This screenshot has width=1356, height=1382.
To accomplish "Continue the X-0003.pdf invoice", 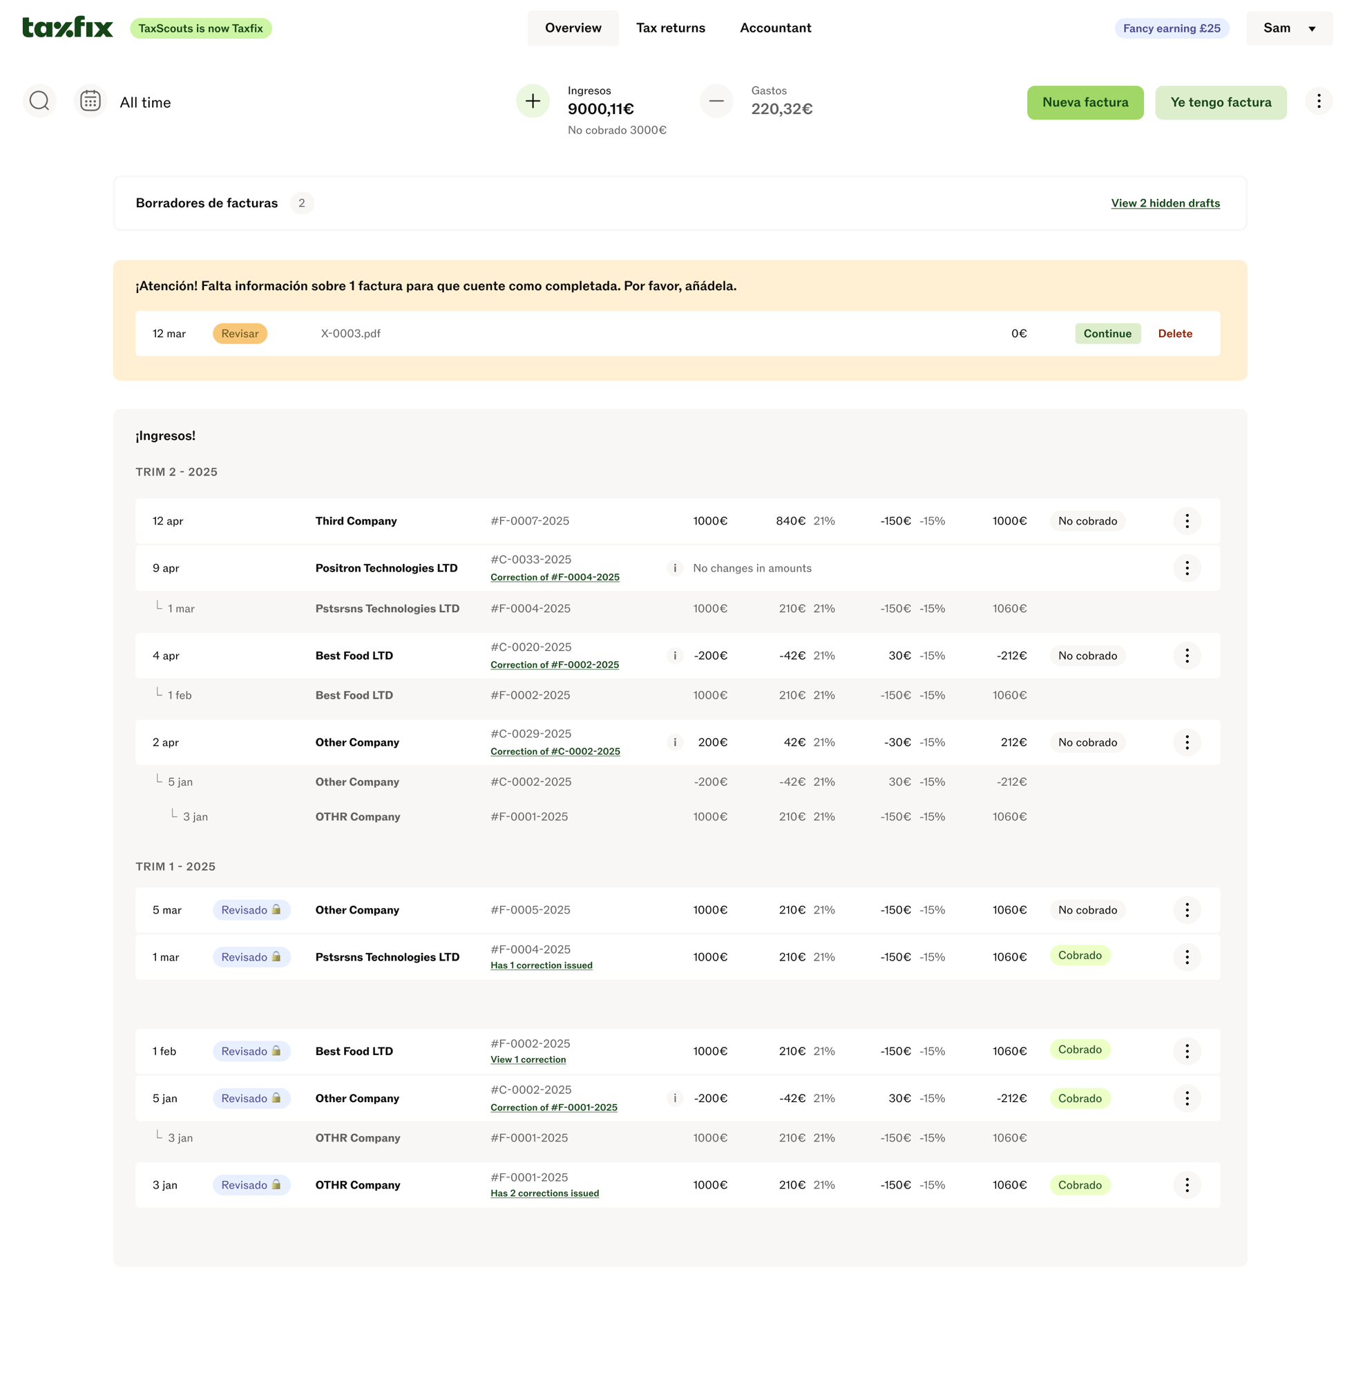I will pyautogui.click(x=1107, y=333).
